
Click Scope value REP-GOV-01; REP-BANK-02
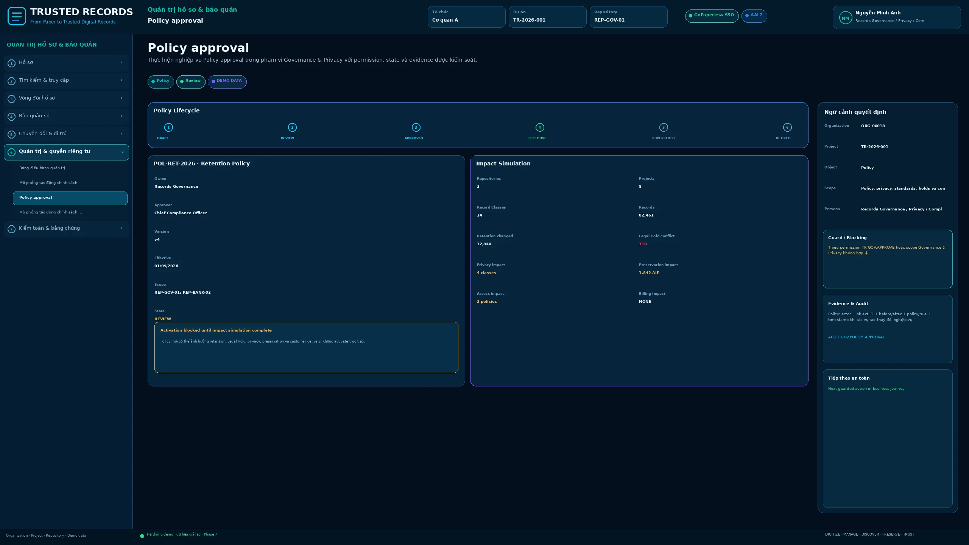point(182,293)
